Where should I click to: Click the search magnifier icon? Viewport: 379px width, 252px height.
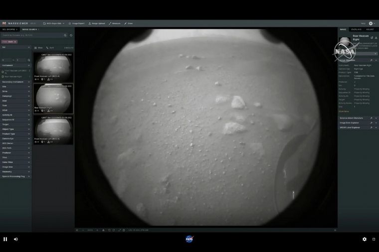[65, 35]
